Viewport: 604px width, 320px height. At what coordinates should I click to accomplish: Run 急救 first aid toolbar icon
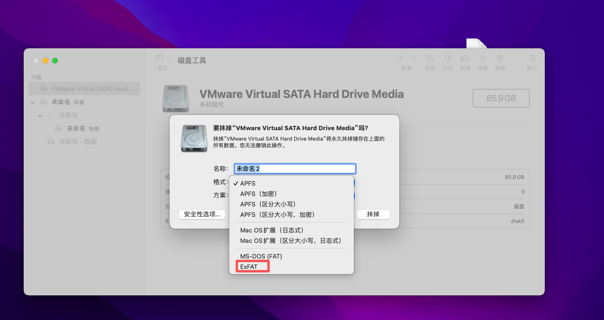[x=430, y=58]
